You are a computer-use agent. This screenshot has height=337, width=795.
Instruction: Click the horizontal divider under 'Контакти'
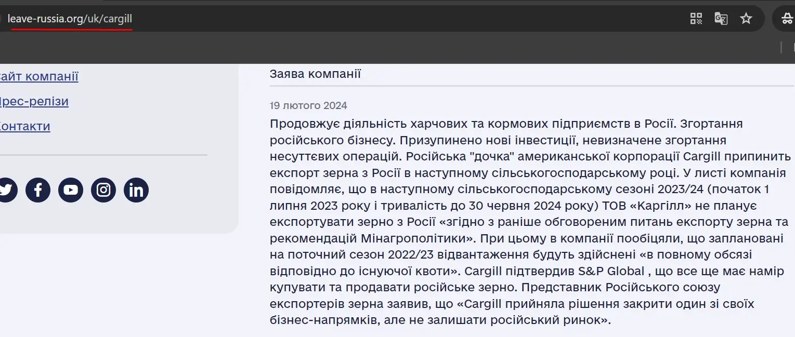click(103, 155)
